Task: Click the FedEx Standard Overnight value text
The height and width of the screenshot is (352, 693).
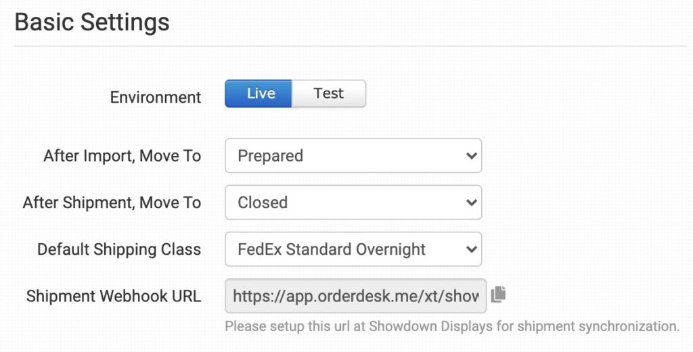Action: [332, 249]
